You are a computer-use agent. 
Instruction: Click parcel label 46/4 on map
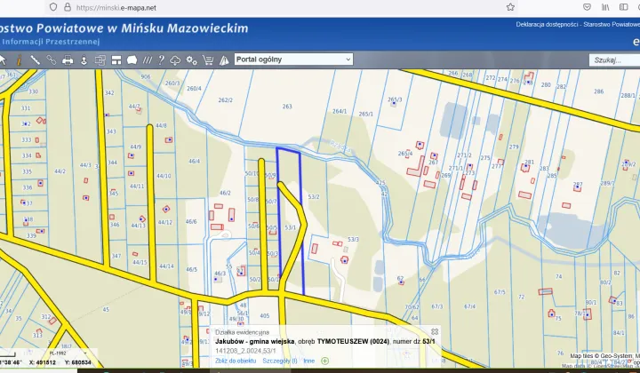pyautogui.click(x=195, y=161)
